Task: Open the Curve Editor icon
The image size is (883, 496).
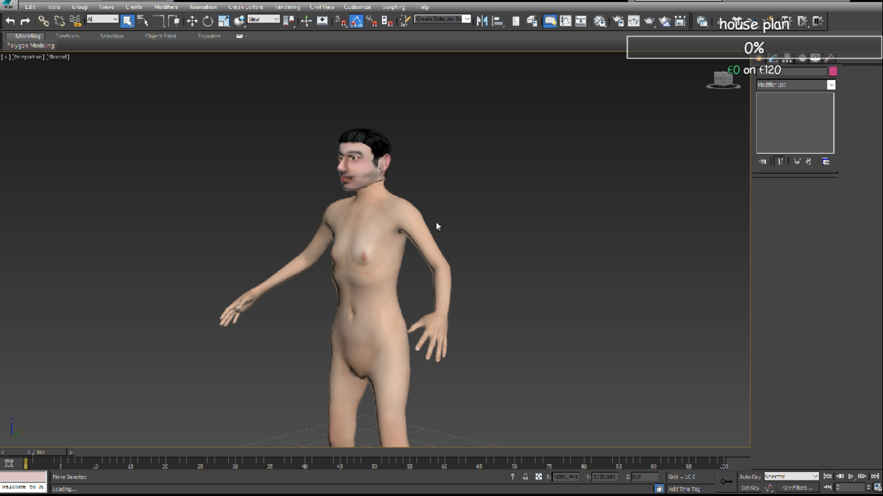Action: 566,21
